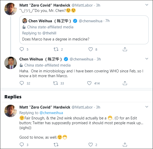153x149 pixels.
Task: View Chen Weihua's profile picture in main tweet
Action: [10, 63]
